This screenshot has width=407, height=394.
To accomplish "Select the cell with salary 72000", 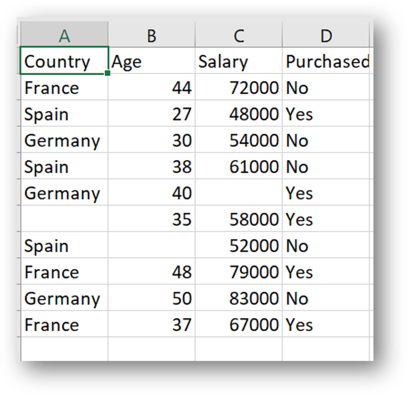I will coord(239,87).
